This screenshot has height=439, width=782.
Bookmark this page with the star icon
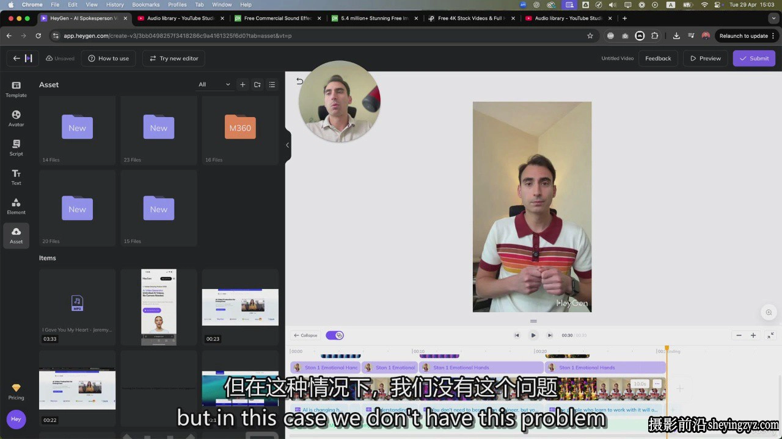pos(590,36)
